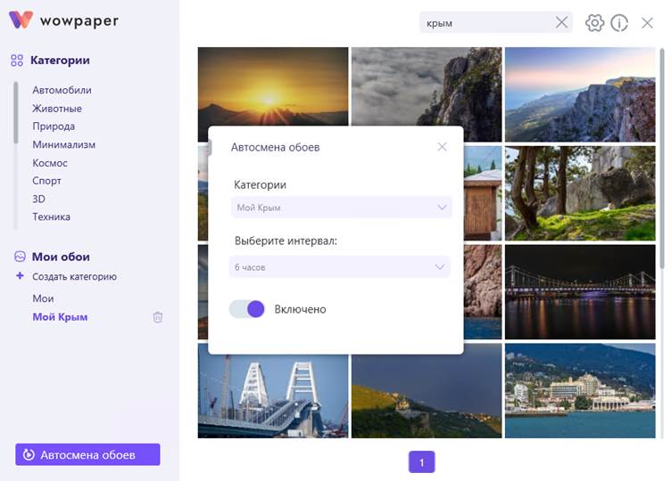Click the search field containing крым
Screen dimensions: 671x481
point(486,23)
